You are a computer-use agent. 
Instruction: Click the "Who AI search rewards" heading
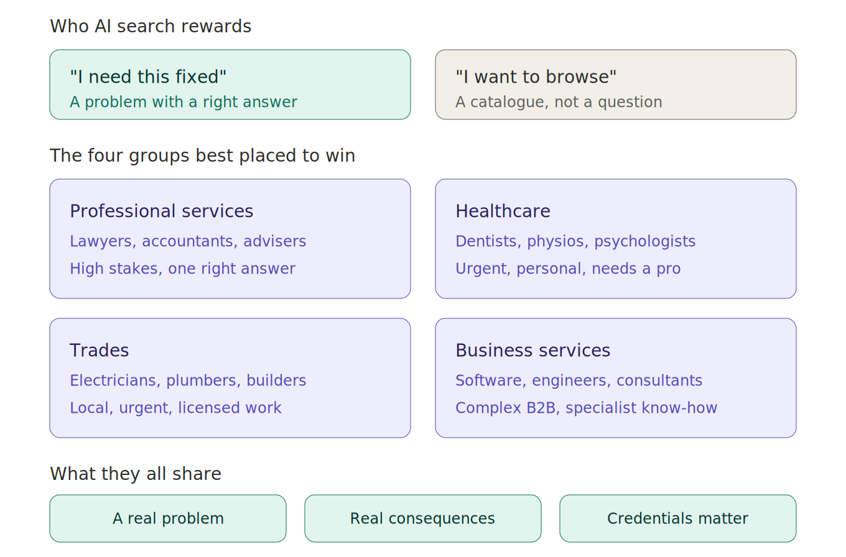pos(151,26)
